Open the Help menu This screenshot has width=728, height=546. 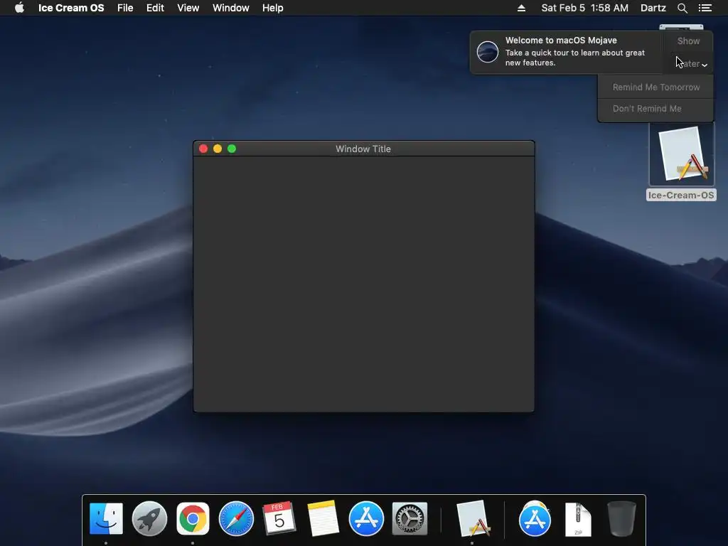pyautogui.click(x=272, y=8)
